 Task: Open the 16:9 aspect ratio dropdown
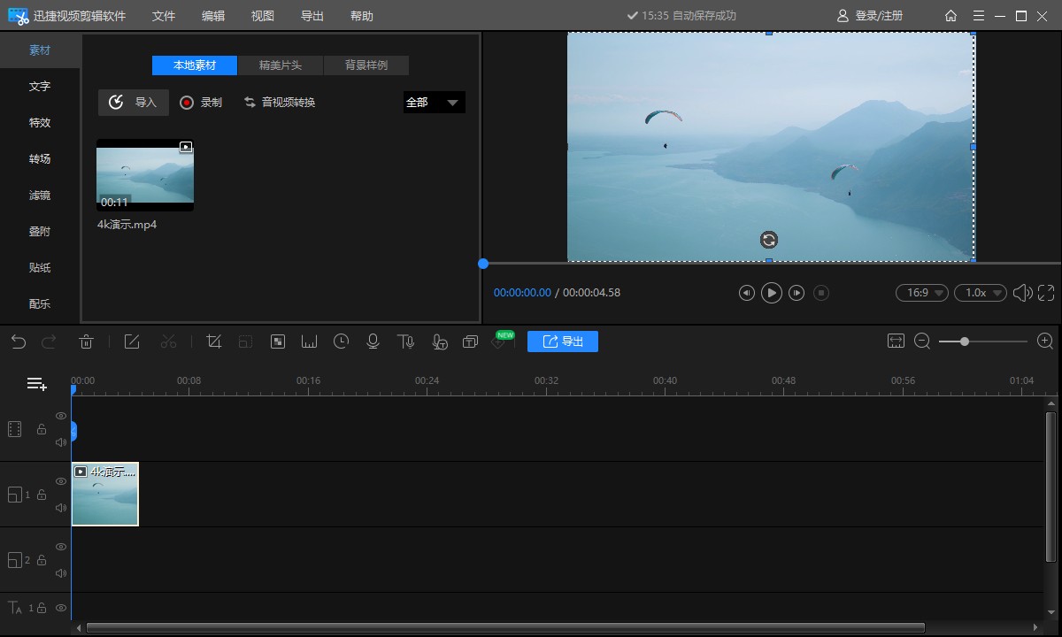click(921, 293)
